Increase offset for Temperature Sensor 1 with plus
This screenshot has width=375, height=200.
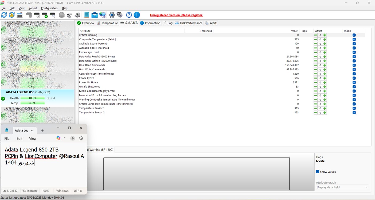[325, 108]
